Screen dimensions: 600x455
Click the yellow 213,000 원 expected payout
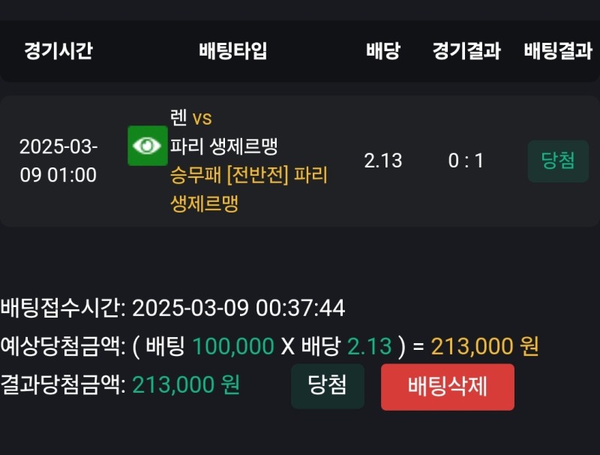[484, 346]
